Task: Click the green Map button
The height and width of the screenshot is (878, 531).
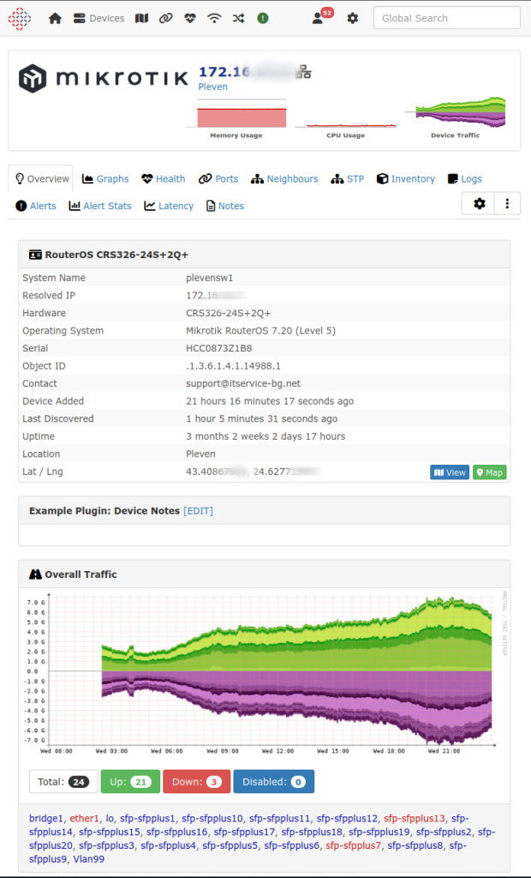Action: coord(489,472)
